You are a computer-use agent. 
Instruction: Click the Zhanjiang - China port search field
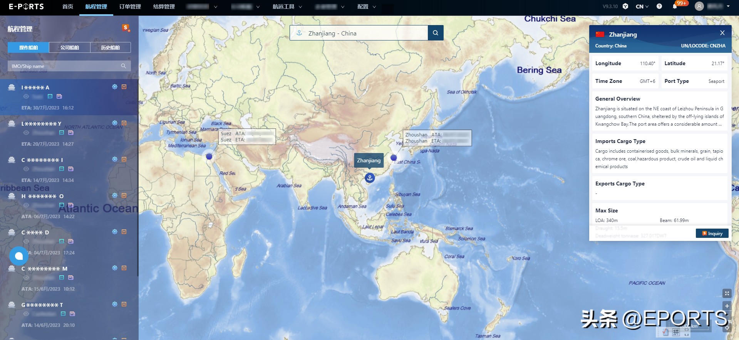point(359,33)
